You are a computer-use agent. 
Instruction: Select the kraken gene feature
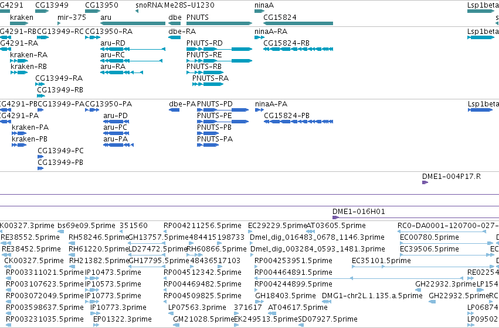(19, 23)
